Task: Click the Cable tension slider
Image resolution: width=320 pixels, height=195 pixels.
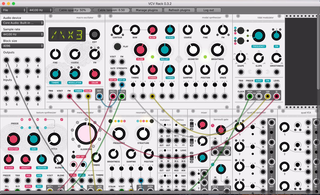Action: pyautogui.click(x=111, y=10)
